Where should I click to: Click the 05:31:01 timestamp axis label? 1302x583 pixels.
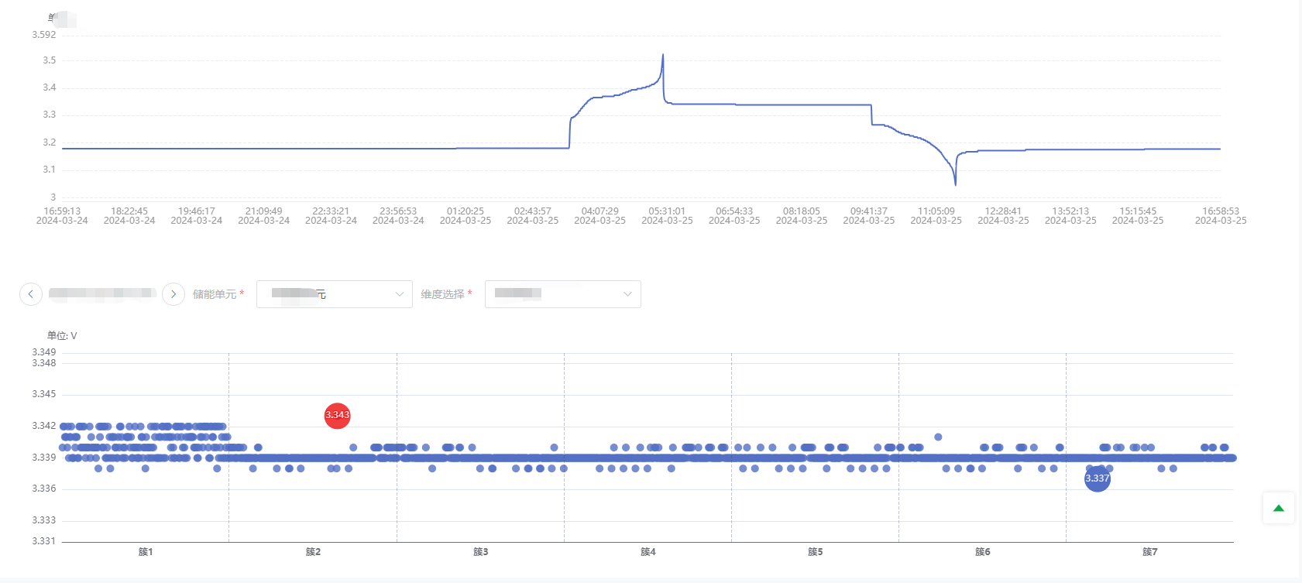point(667,215)
